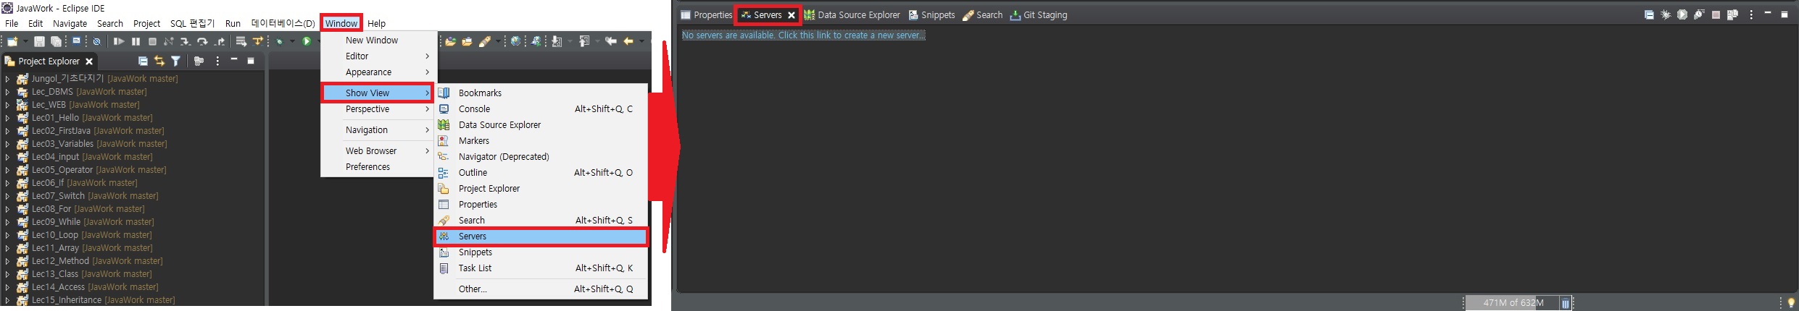The width and height of the screenshot is (1799, 311).
Task: Expand the Lec13_Class project tree node
Action: [7, 274]
